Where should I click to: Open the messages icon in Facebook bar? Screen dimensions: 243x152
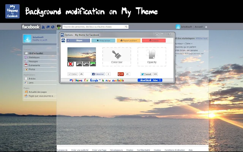(48, 27)
